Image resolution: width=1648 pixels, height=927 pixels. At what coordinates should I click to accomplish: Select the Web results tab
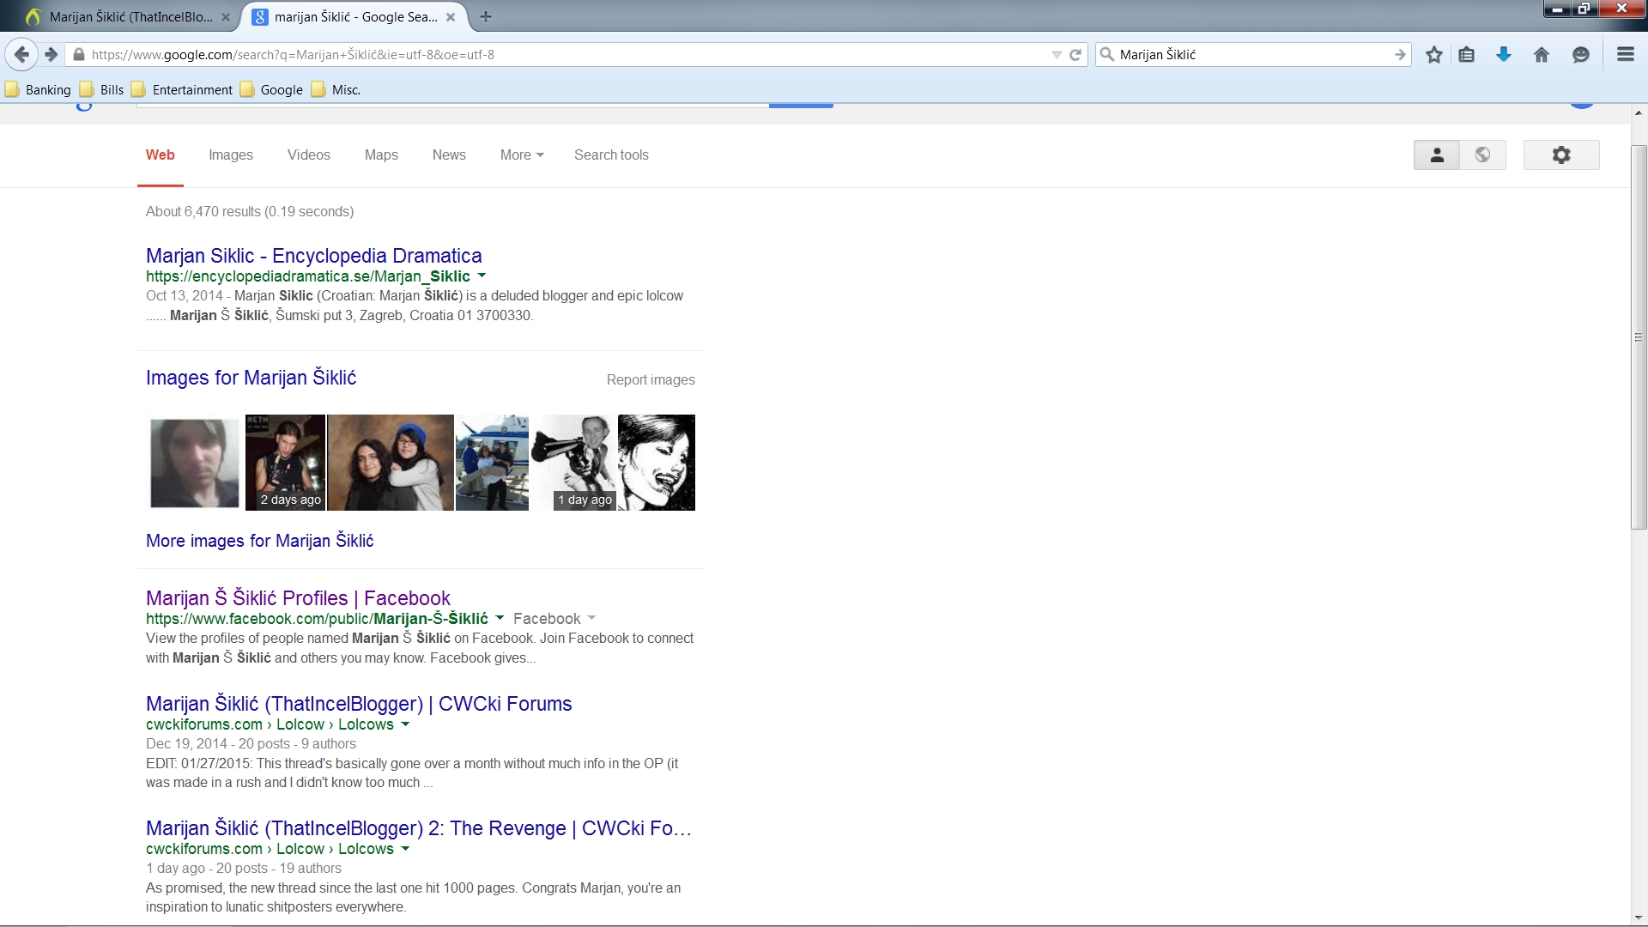[x=160, y=154]
